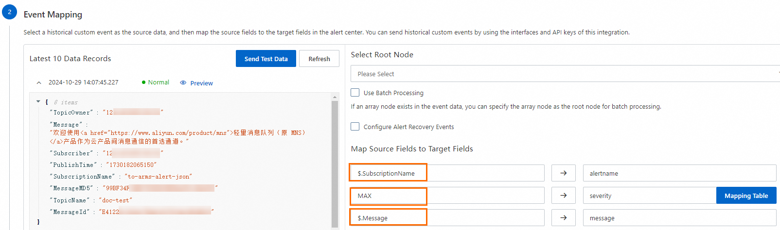The image size is (780, 230).
Task: Click the message target field
Action: point(679,218)
